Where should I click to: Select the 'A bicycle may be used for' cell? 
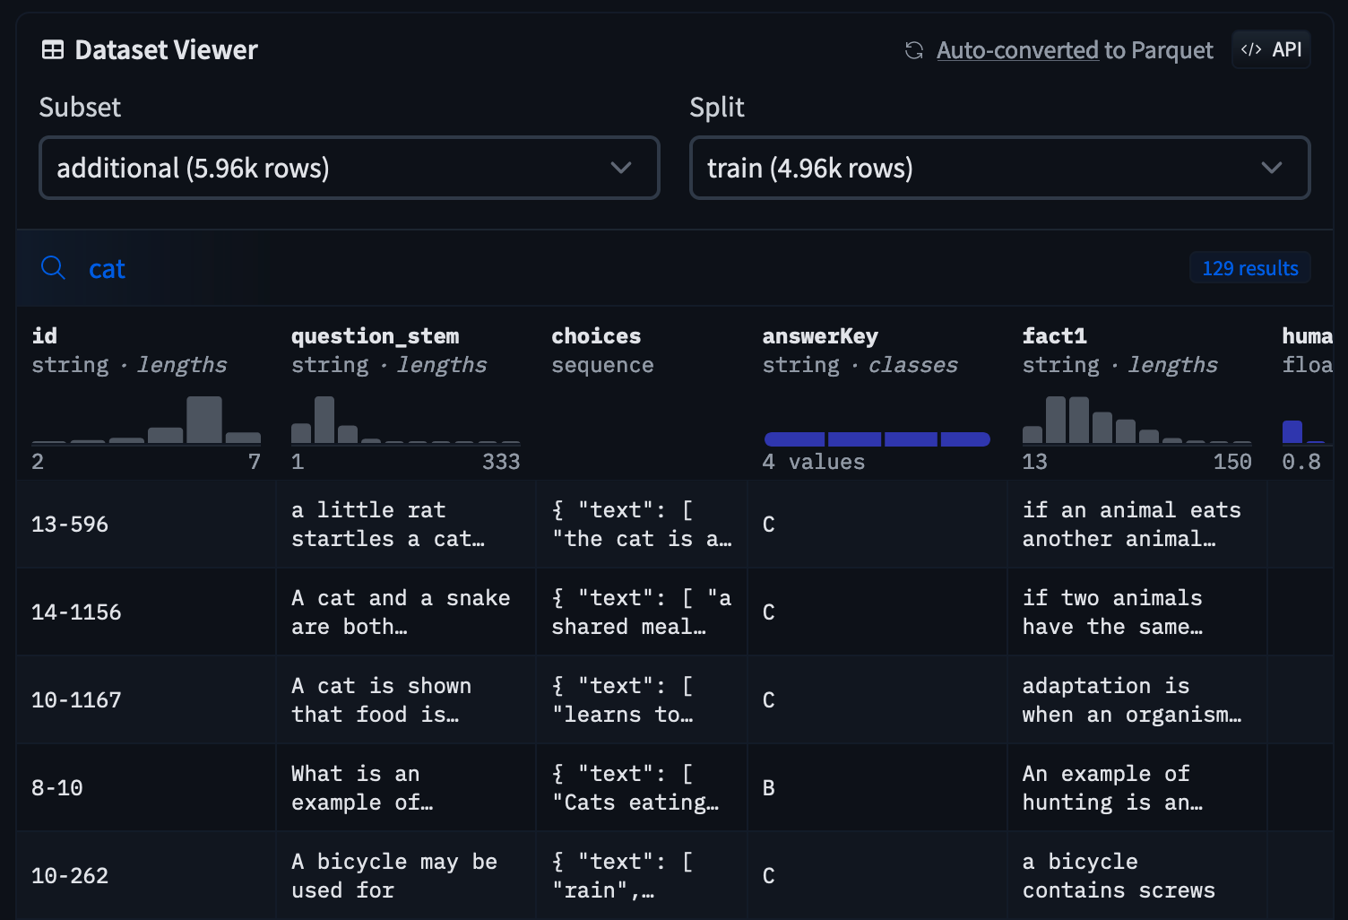tap(394, 876)
